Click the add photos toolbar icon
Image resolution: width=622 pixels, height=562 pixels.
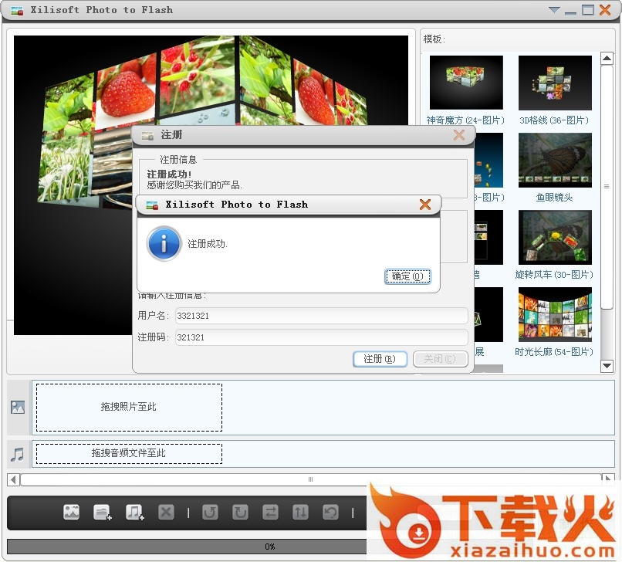tap(72, 513)
